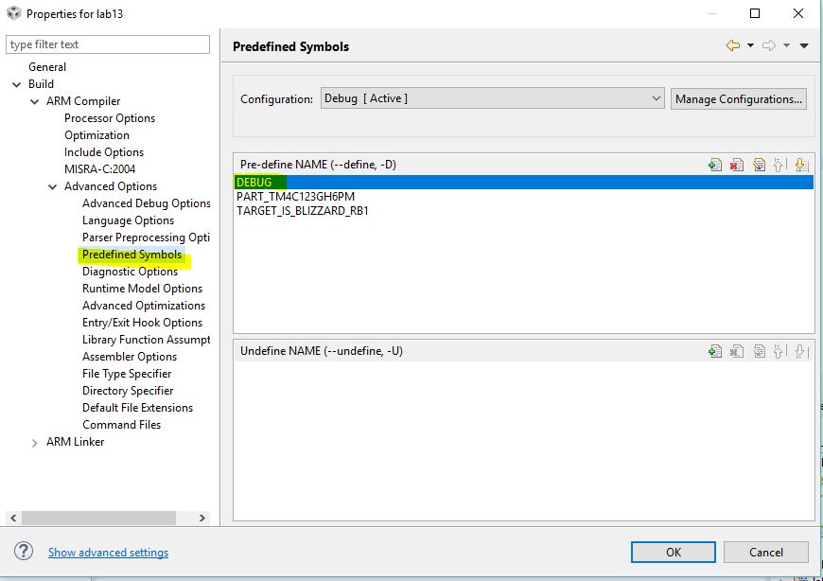Image resolution: width=823 pixels, height=581 pixels.
Task: Select Runtime Model Options
Action: coord(142,289)
